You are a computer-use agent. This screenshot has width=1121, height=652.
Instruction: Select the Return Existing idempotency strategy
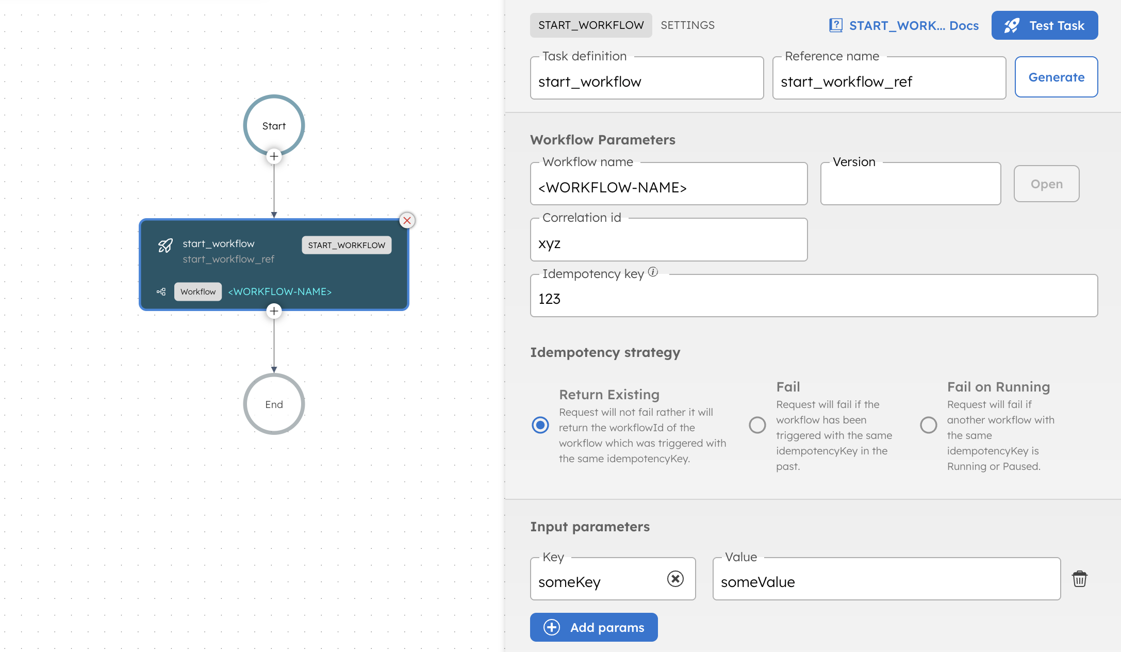(540, 425)
